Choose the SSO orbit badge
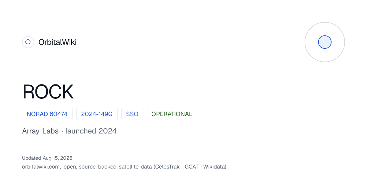The width and height of the screenshot is (367, 192). 132,114
